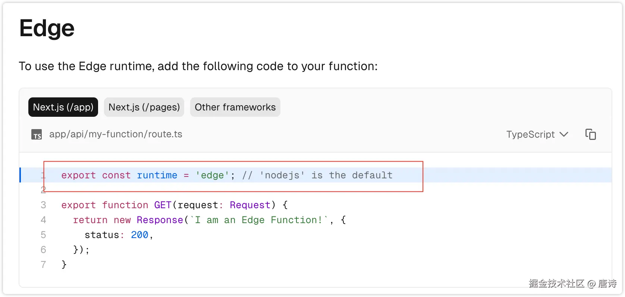
Task: Click the 掘金技术社区 watermark text
Action: (556, 284)
